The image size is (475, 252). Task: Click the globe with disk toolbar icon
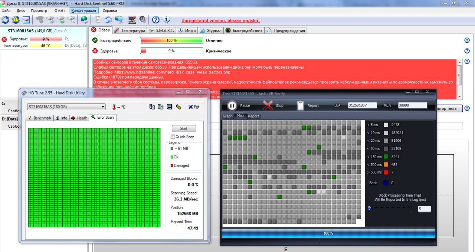(84, 20)
